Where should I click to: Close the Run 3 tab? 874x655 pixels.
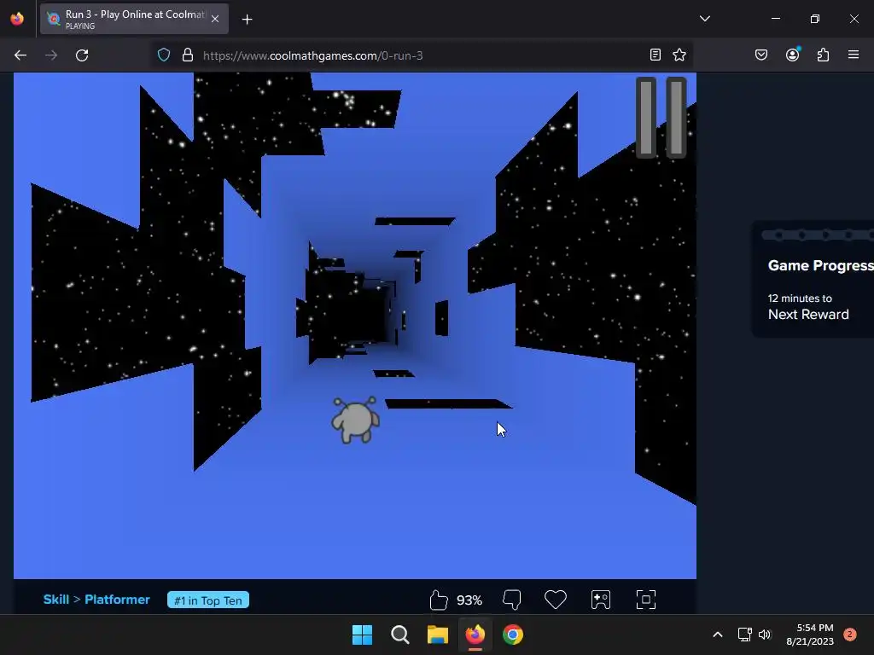click(x=215, y=19)
